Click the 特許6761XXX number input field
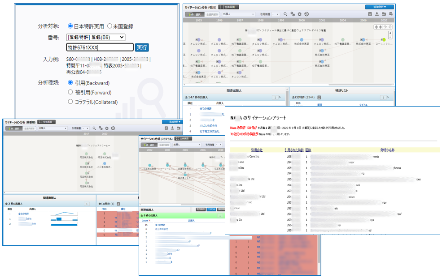The height and width of the screenshot is (278, 442). click(100, 47)
